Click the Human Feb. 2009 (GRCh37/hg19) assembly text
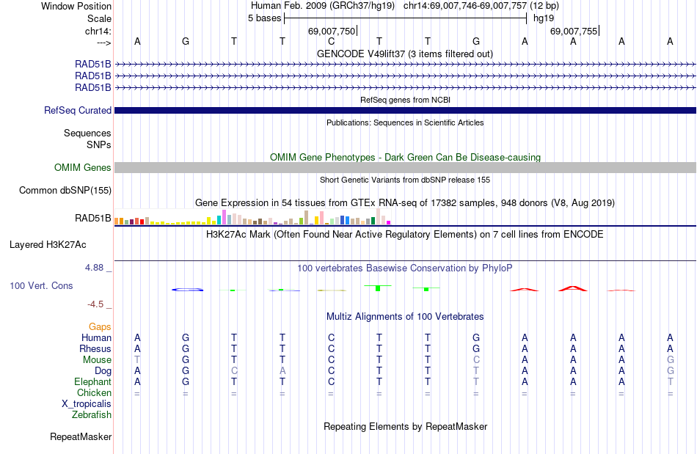The width and height of the screenshot is (697, 454). click(323, 6)
